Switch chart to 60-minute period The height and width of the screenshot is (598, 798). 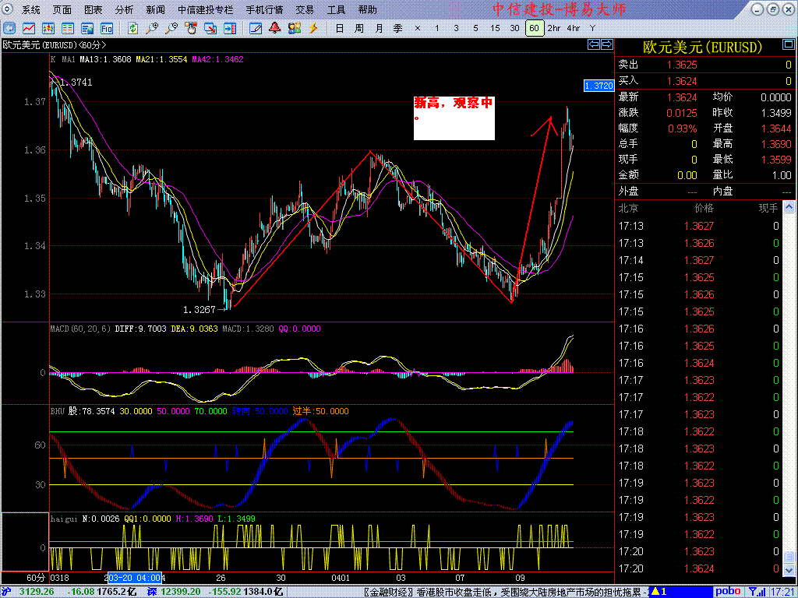(534, 28)
